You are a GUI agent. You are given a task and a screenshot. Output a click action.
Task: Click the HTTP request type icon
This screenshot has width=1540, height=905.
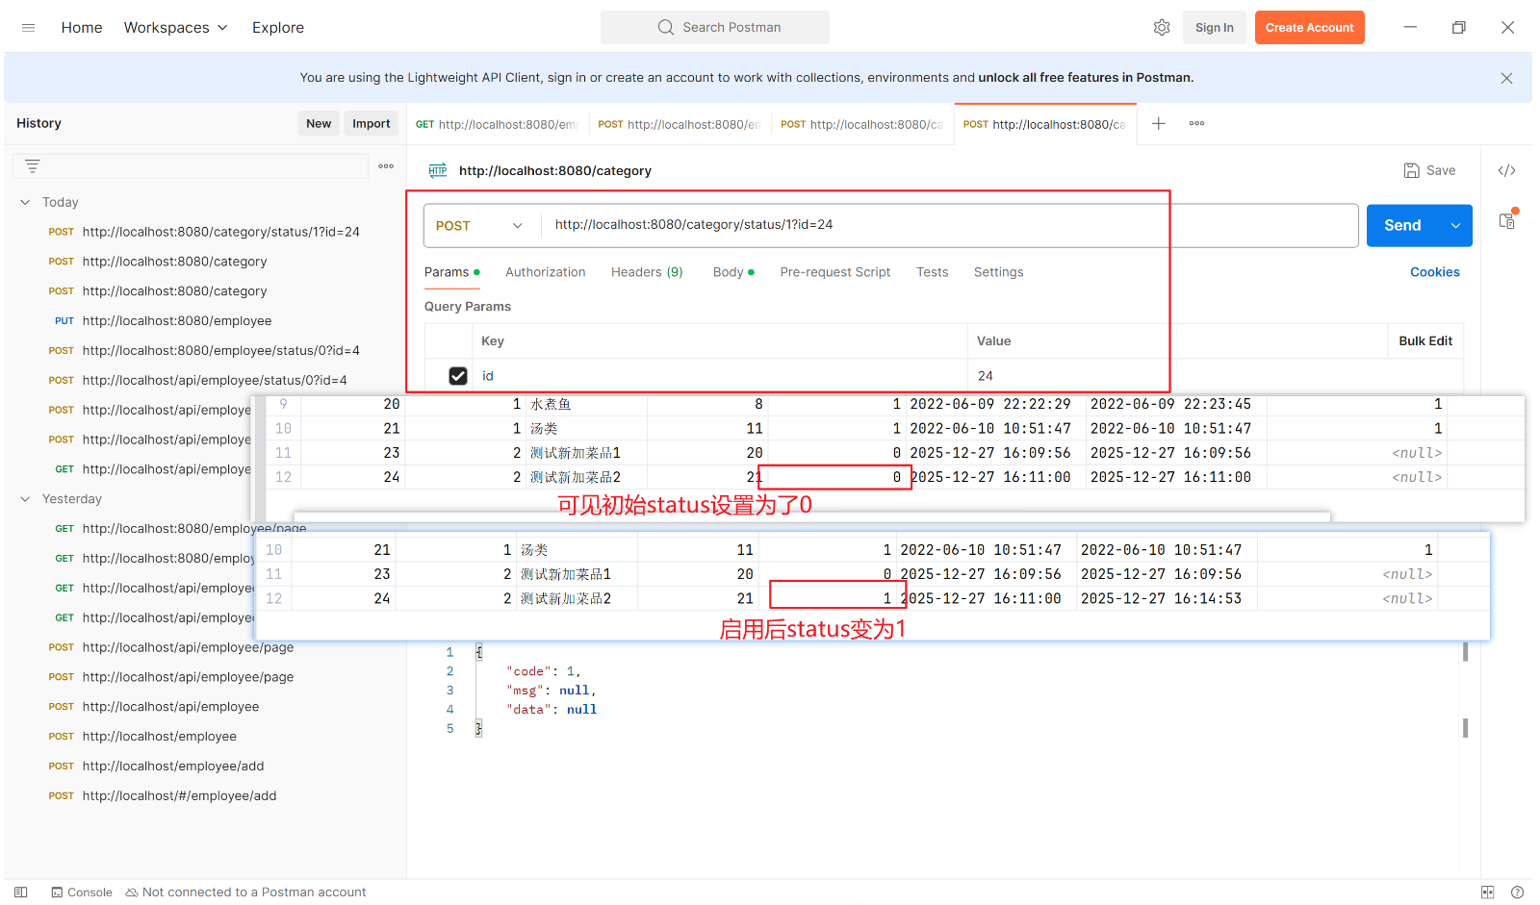click(x=438, y=170)
